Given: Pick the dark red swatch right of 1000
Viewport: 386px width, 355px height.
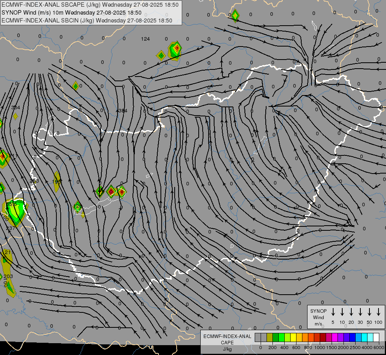Looking at the screenshot, I should pyautogui.click(x=323, y=337).
